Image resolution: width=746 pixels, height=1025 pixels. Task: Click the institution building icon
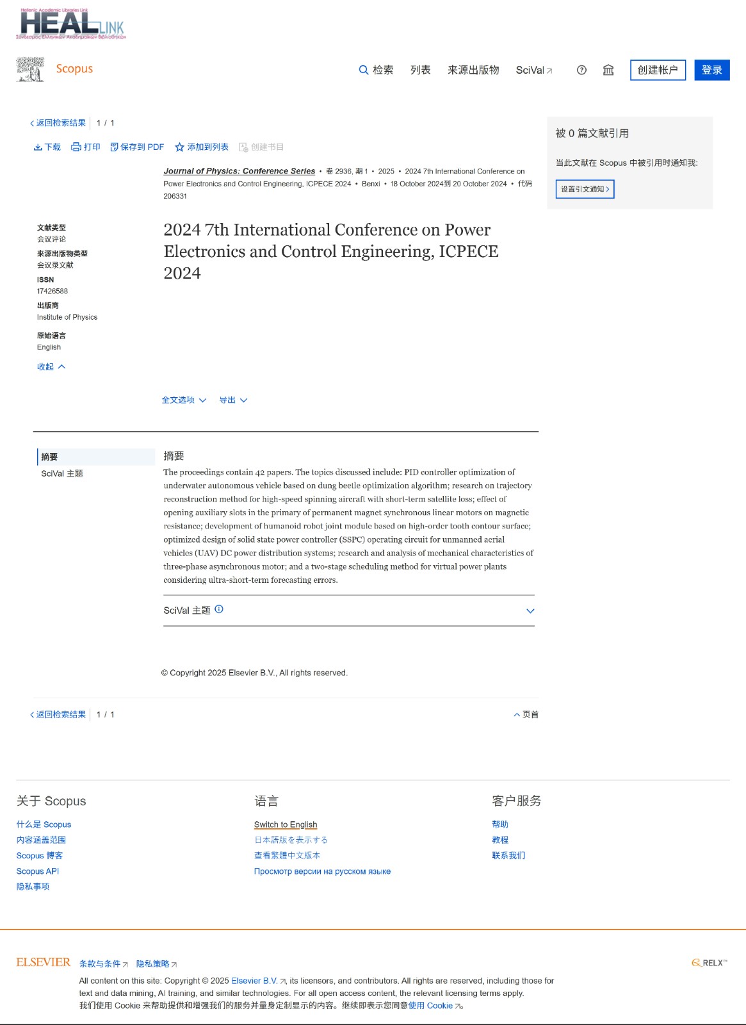[608, 70]
